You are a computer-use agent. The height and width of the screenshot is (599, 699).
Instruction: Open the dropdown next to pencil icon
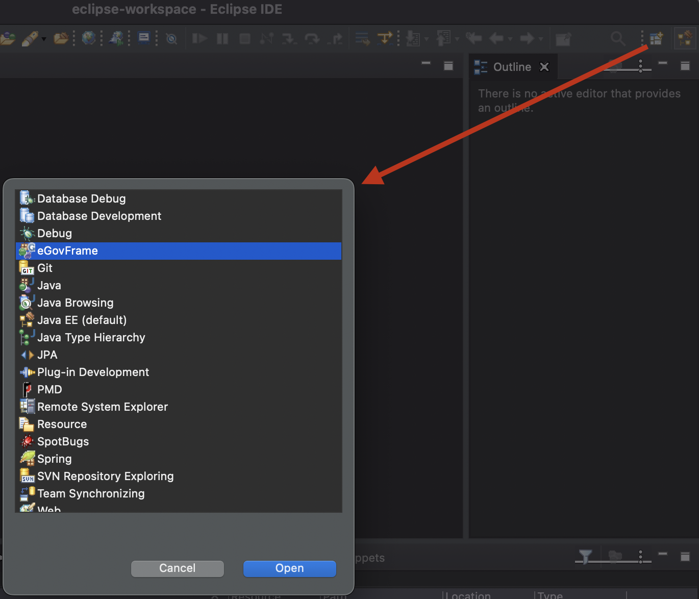[x=44, y=39]
